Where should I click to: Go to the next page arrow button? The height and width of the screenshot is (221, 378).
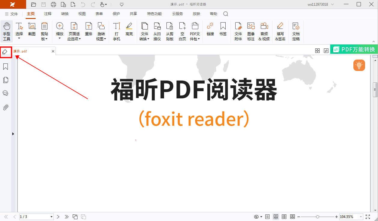(58, 217)
